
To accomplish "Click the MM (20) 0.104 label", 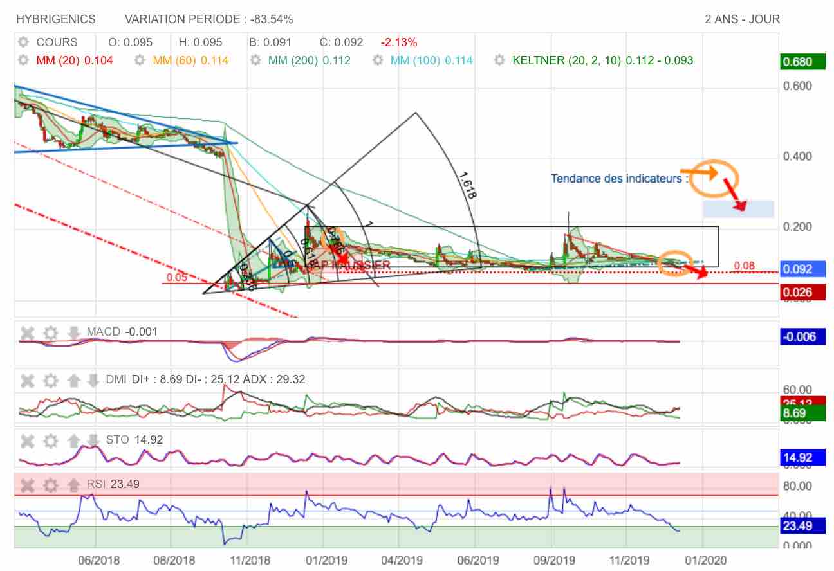I will point(75,60).
